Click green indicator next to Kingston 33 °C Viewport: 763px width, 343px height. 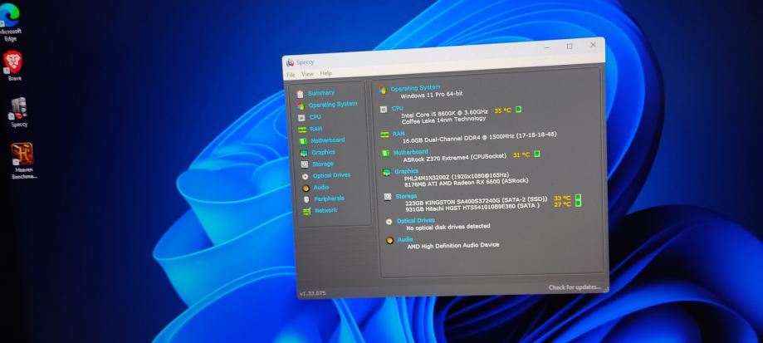pyautogui.click(x=578, y=197)
